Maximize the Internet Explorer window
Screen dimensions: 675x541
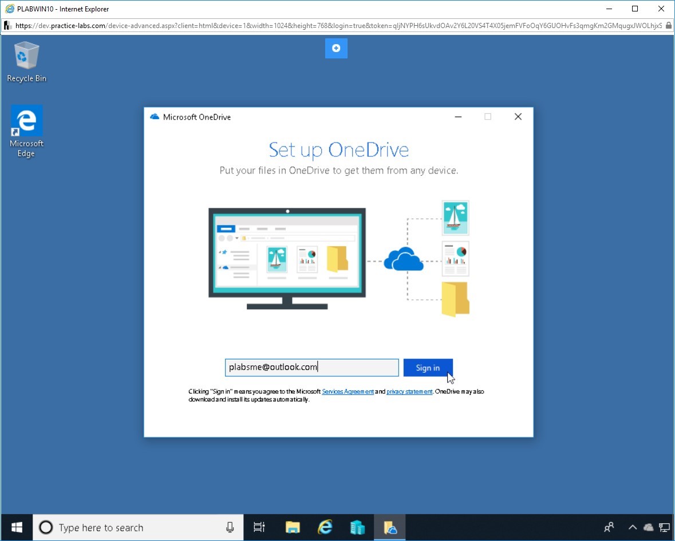point(635,9)
